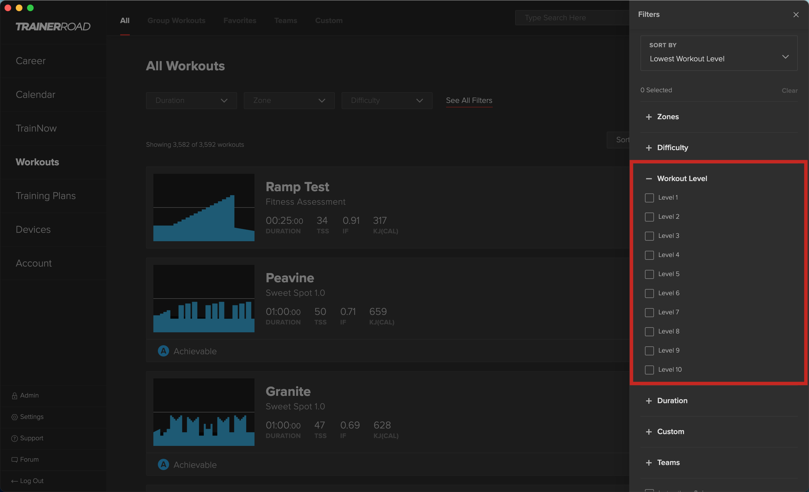This screenshot has width=809, height=492.
Task: Check the Level 3 checkbox
Action: (649, 236)
